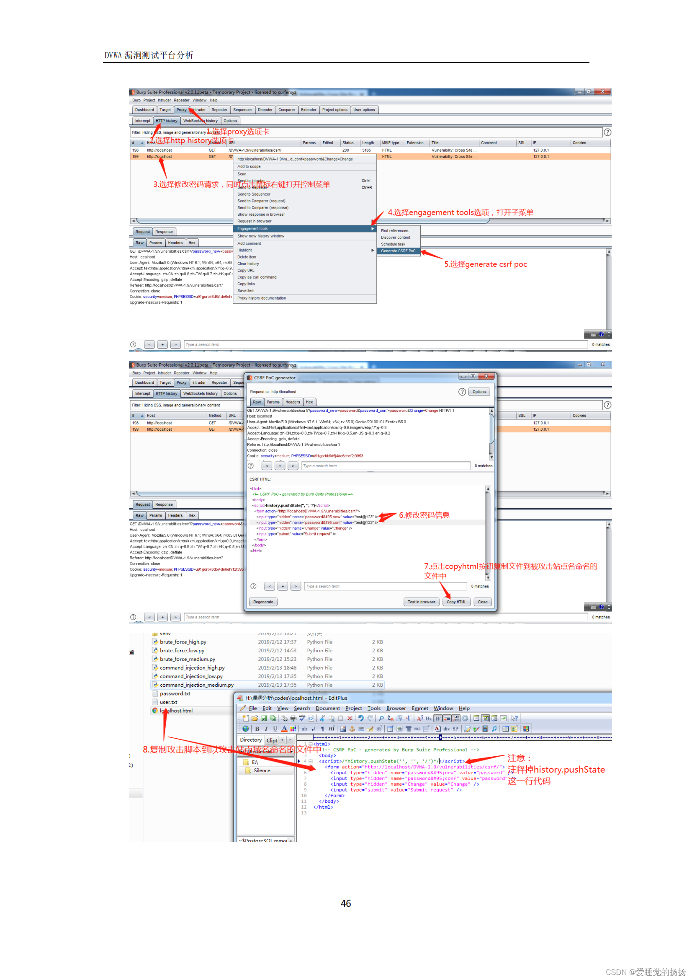
Task: Insert anchor icon in EditPlus HTML toolbar
Action: 352,729
